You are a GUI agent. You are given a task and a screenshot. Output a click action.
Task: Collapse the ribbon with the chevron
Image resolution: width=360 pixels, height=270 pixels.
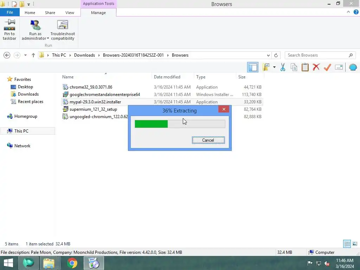pos(348,12)
